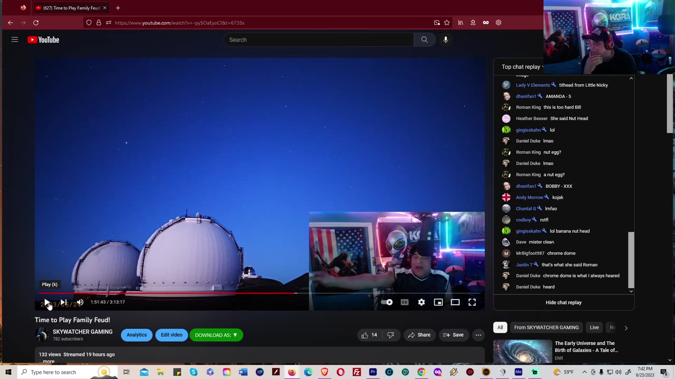Expand the description with ...more
Viewport: 675px width, 379px height.
tap(48, 361)
